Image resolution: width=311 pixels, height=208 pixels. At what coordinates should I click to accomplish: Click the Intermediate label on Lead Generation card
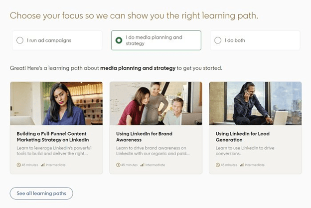(x=255, y=165)
